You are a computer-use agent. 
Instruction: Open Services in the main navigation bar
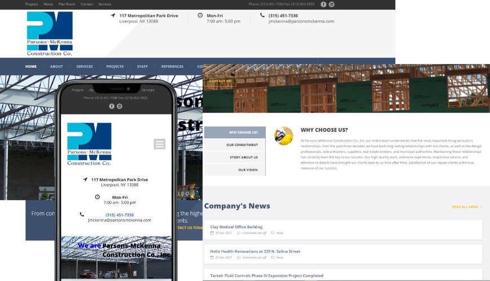tap(84, 66)
